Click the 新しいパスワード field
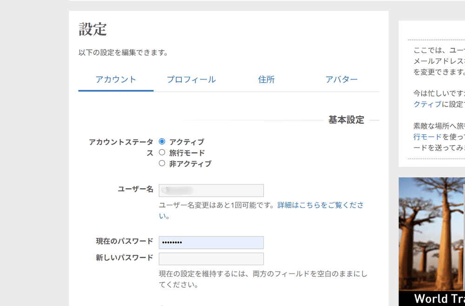Screen dimensions: 465x306 coord(211,259)
